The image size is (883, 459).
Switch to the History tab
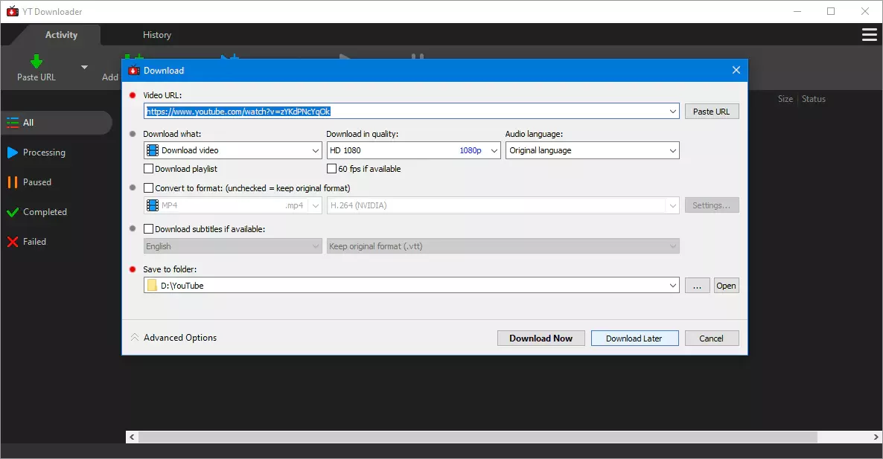156,35
